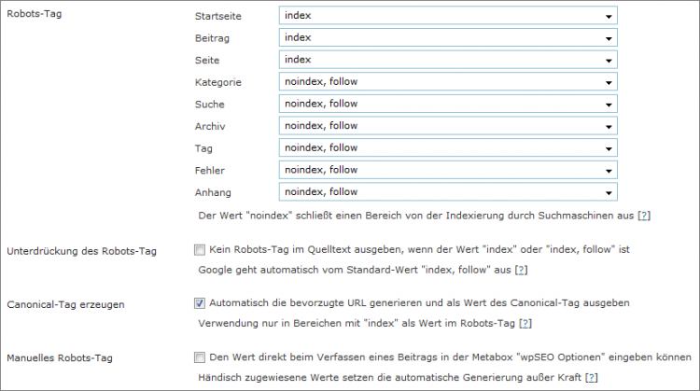Change the Kategorie robots-tag value
This screenshot has height=391, width=700.
448,82
